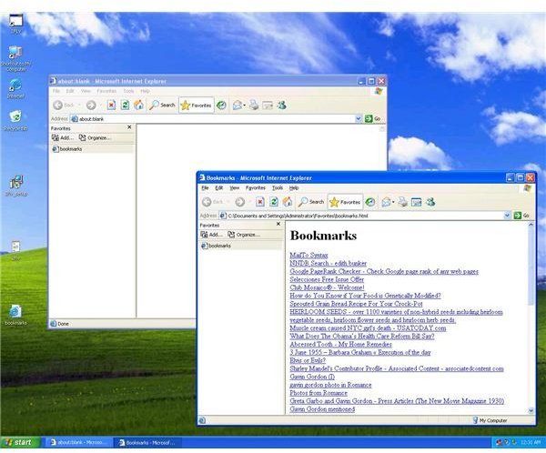Screen dimensions: 546x453
Task: Open NNDB Search - edith bunker link
Action: pos(328,263)
